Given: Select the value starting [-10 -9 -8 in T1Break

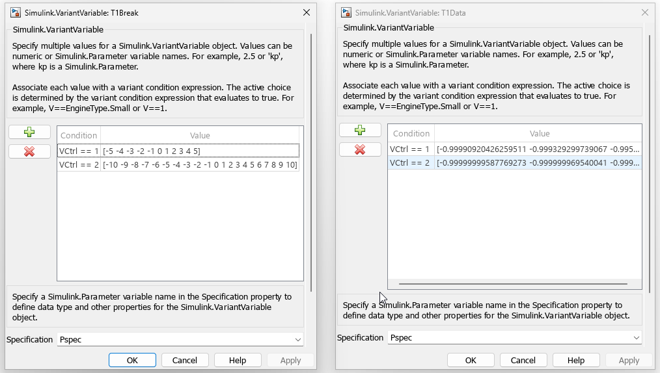Looking at the screenshot, I should [200, 164].
